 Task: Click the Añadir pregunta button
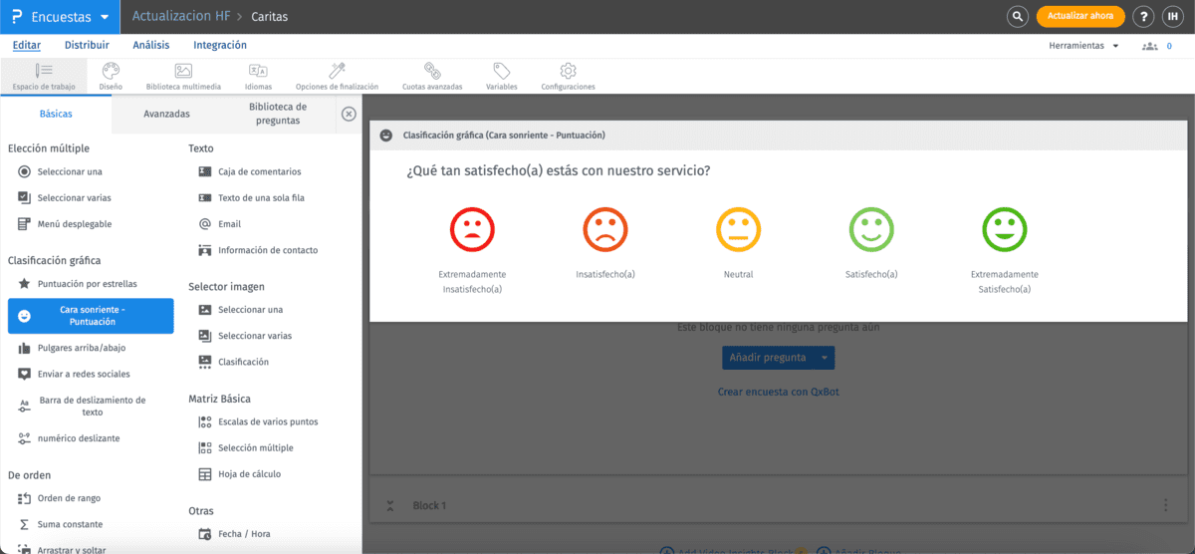coord(768,357)
